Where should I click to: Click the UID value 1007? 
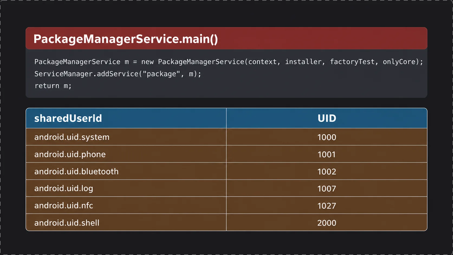point(327,189)
